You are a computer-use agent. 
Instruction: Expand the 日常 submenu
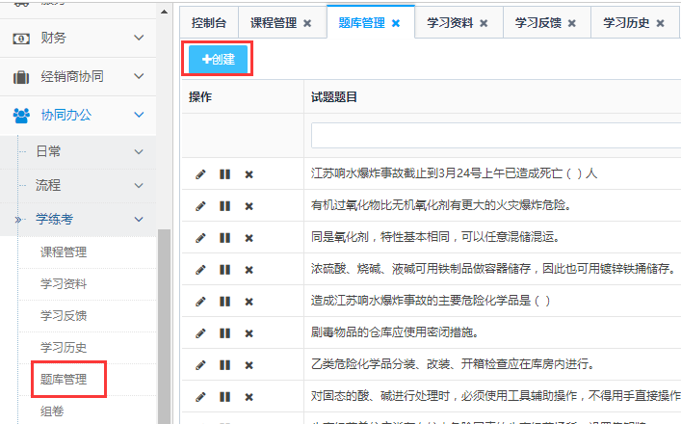coord(139,151)
